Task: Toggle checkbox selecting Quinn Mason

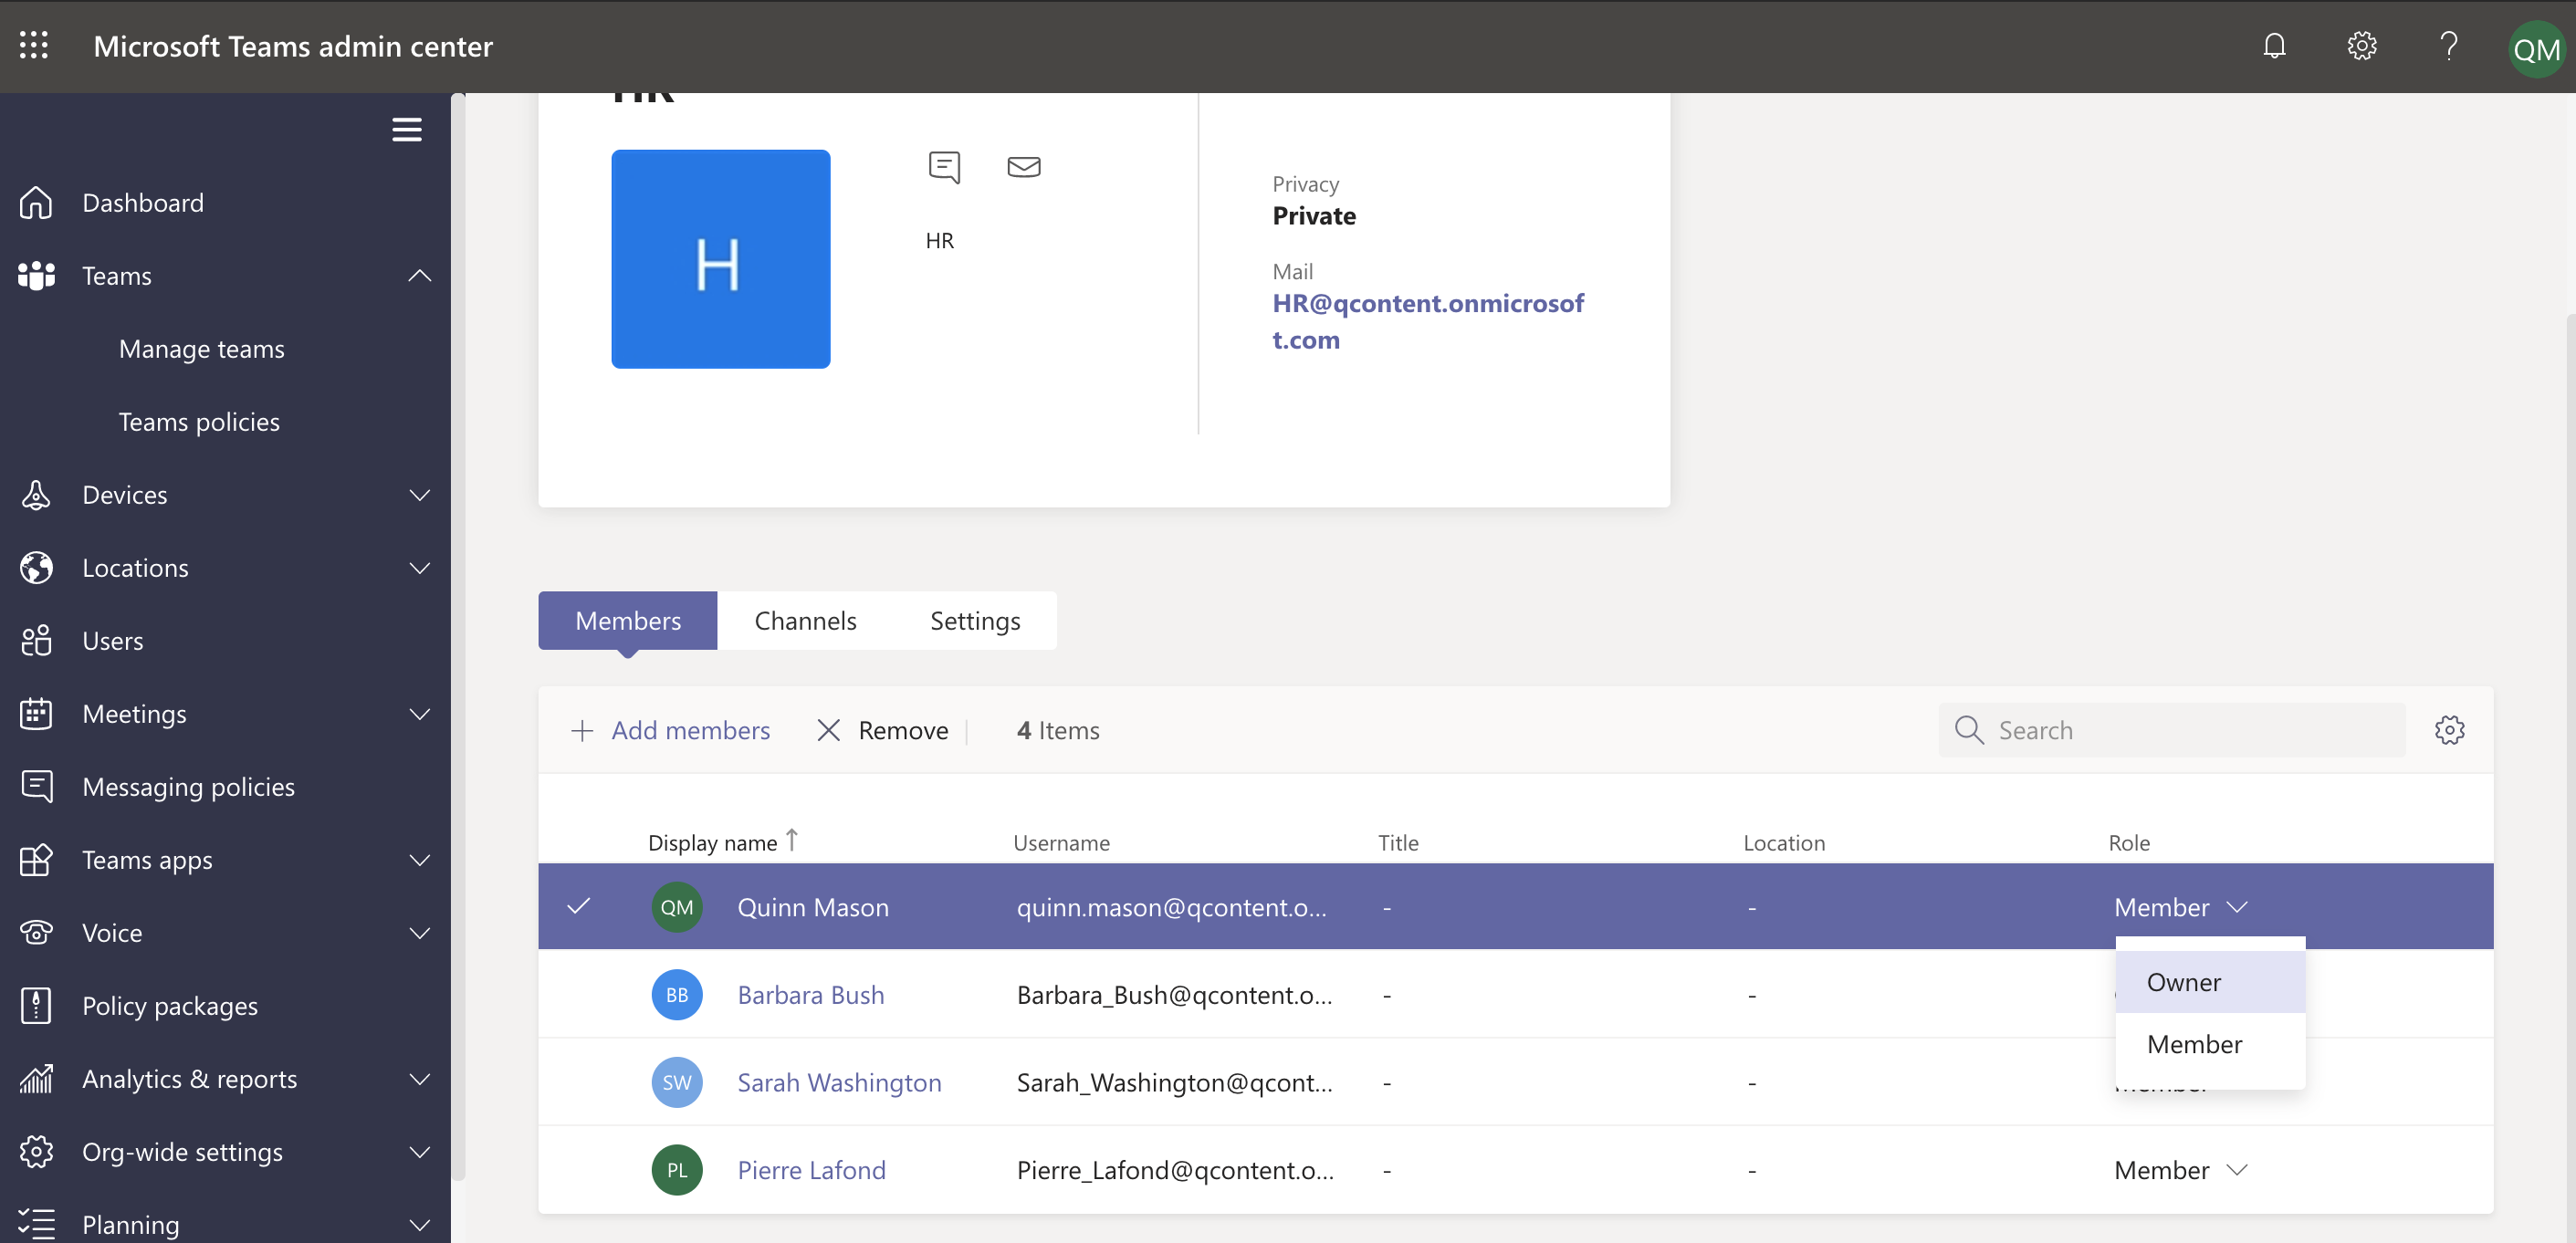Action: point(579,906)
